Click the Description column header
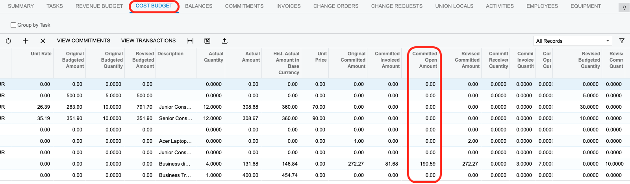This screenshot has height=184, width=630. tap(170, 54)
